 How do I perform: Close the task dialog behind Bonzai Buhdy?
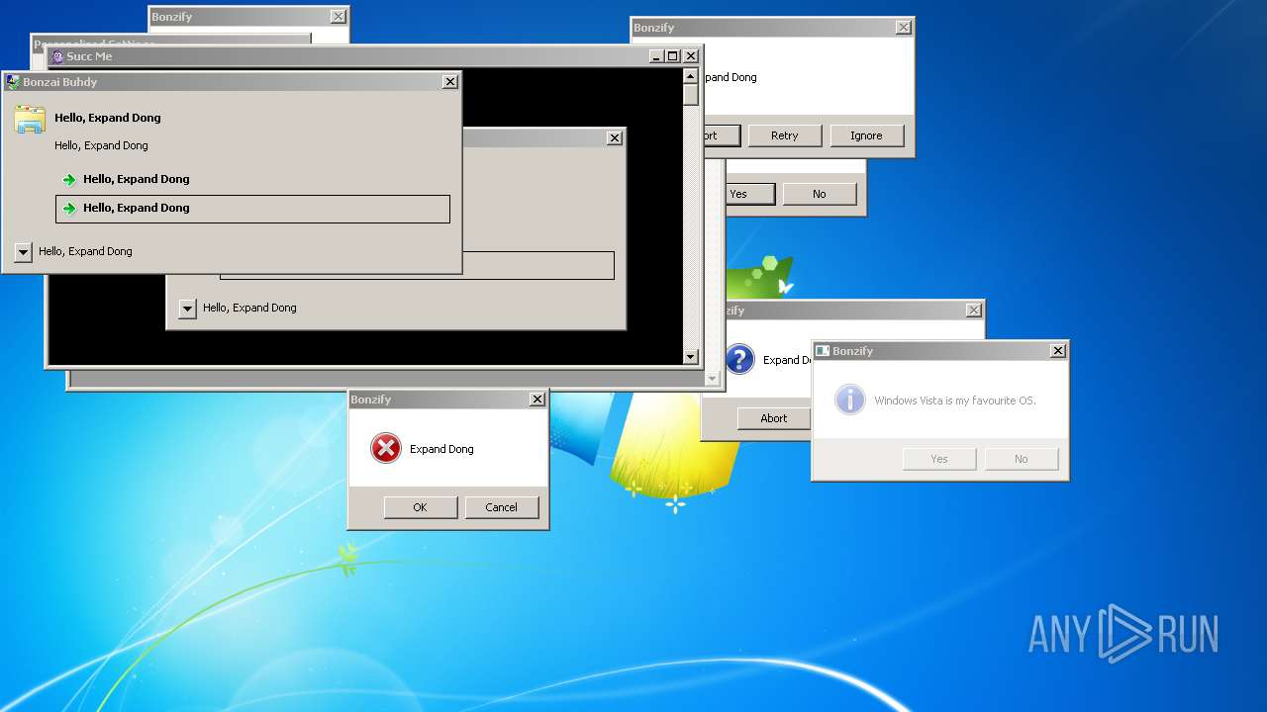pyautogui.click(x=615, y=138)
